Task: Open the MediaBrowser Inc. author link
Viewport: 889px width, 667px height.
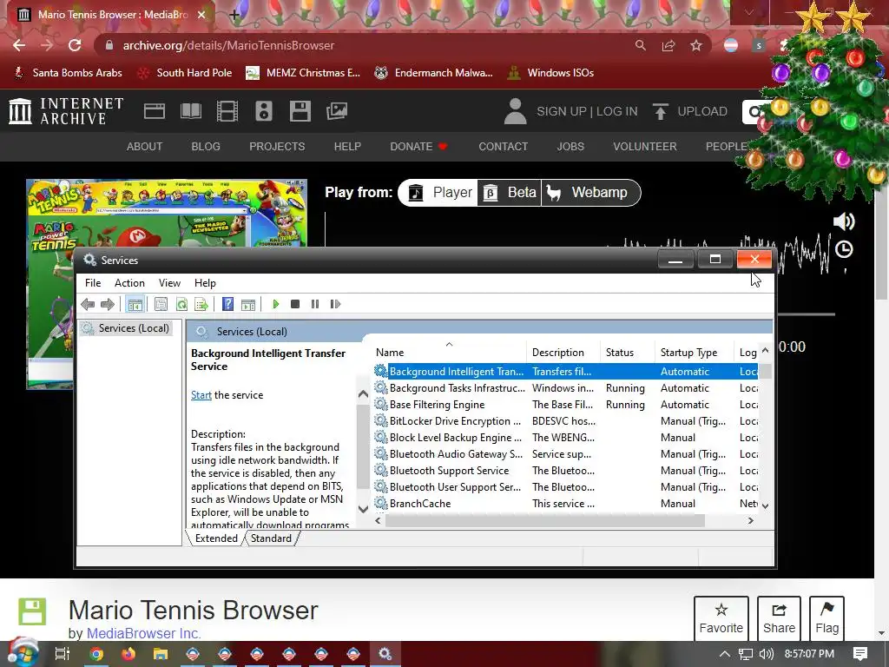Action: pyautogui.click(x=143, y=633)
